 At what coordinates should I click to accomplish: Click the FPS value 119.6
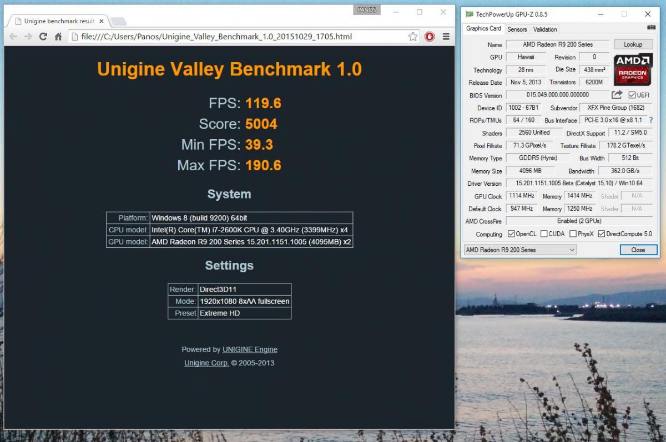263,103
